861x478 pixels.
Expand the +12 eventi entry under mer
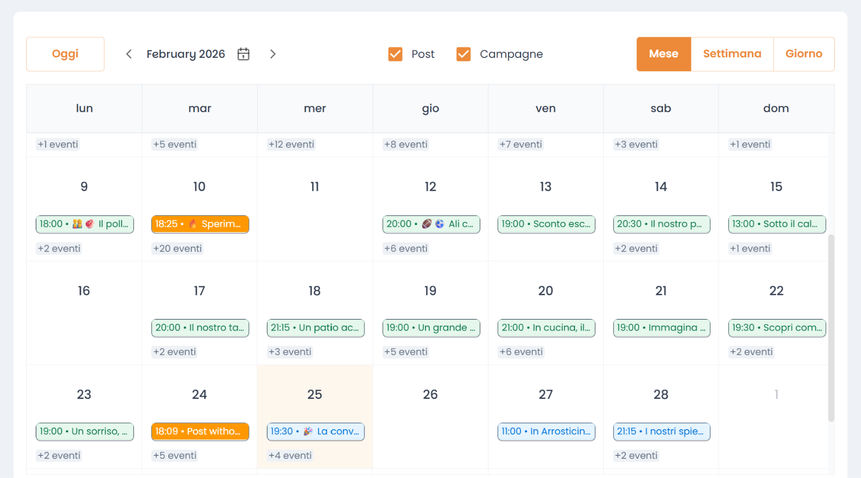click(291, 144)
